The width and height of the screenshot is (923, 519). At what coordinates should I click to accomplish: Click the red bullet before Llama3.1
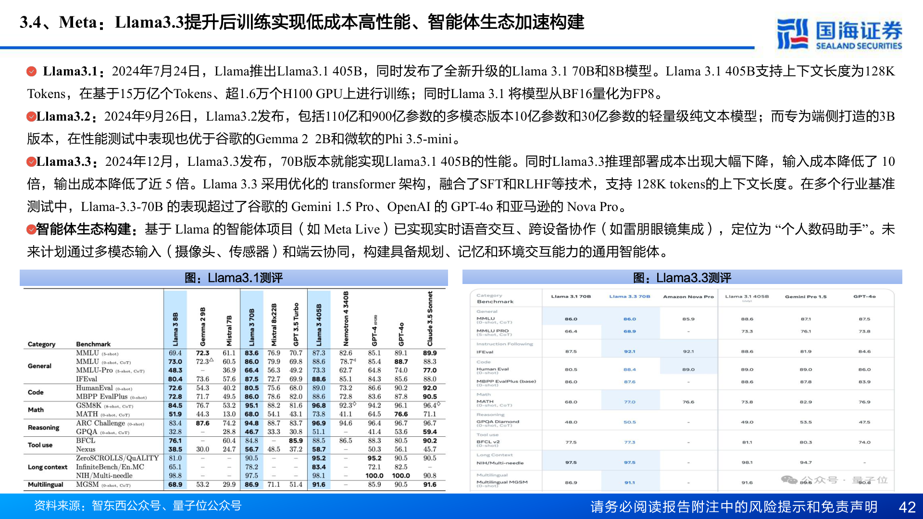pos(31,72)
